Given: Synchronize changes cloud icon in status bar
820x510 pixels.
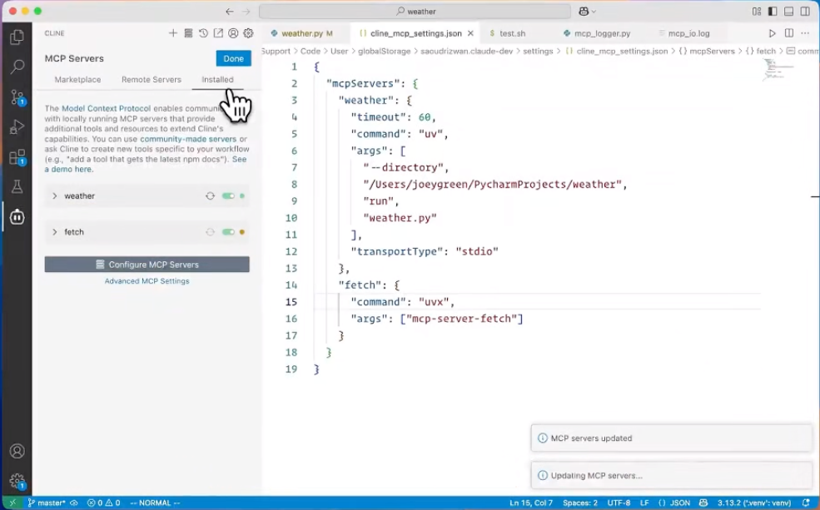Looking at the screenshot, I should point(74,503).
